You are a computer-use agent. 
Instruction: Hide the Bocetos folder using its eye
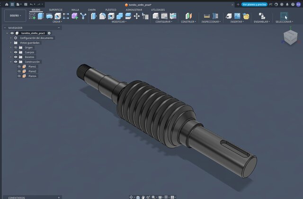(x=16, y=57)
